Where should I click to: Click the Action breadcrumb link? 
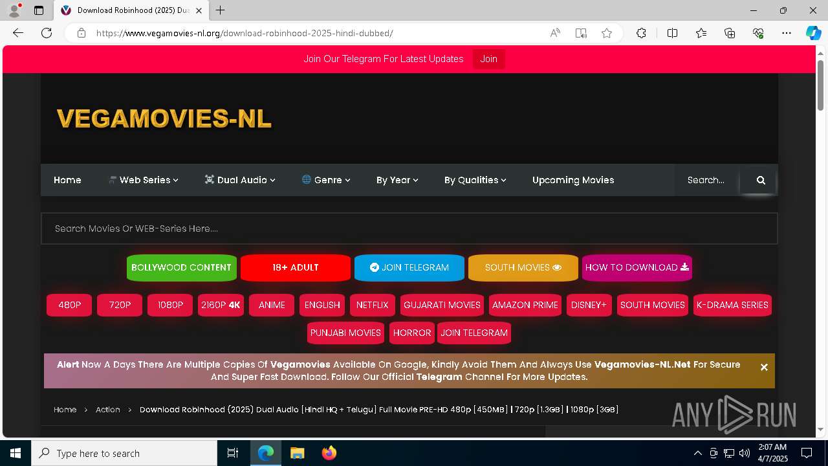108,410
